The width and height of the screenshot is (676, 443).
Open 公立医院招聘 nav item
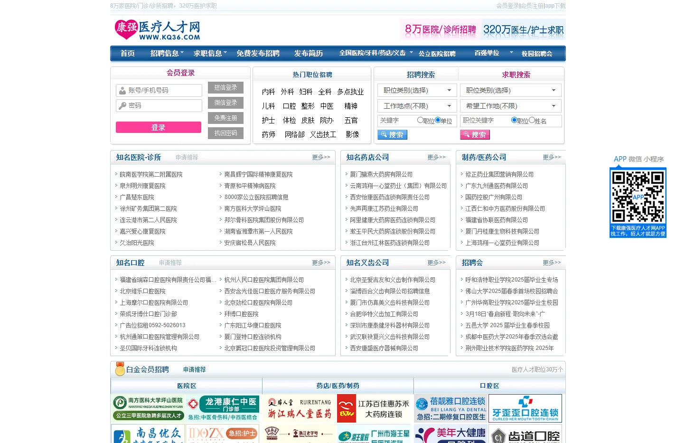coord(437,54)
